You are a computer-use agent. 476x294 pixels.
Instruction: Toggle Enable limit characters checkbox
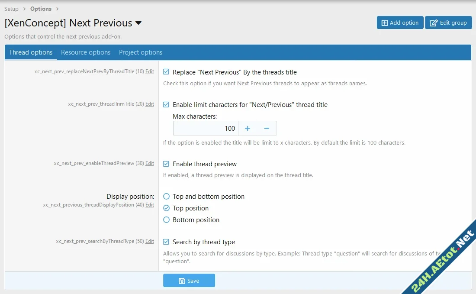point(166,105)
